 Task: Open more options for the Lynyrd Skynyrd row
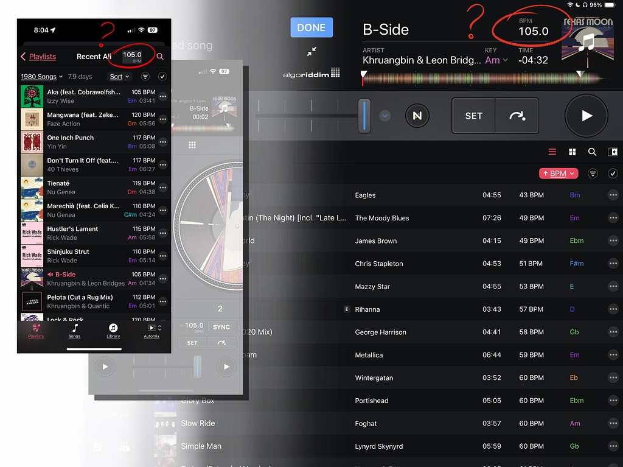click(613, 446)
